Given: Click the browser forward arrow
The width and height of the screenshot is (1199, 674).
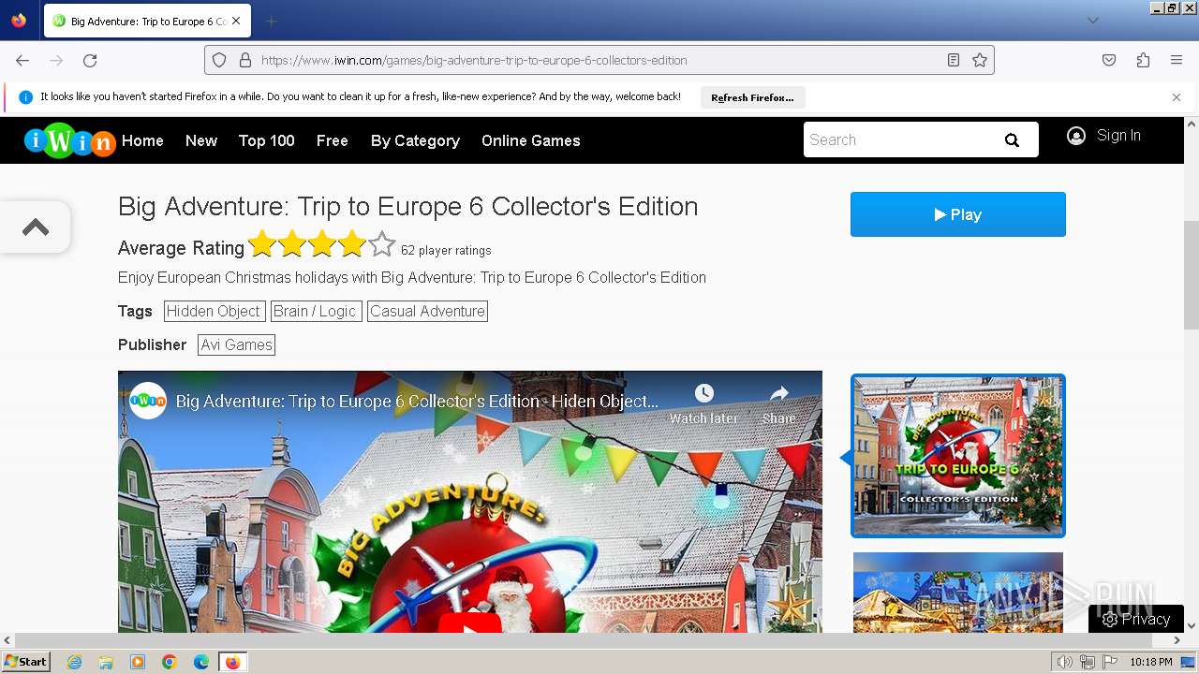Looking at the screenshot, I should pyautogui.click(x=56, y=60).
